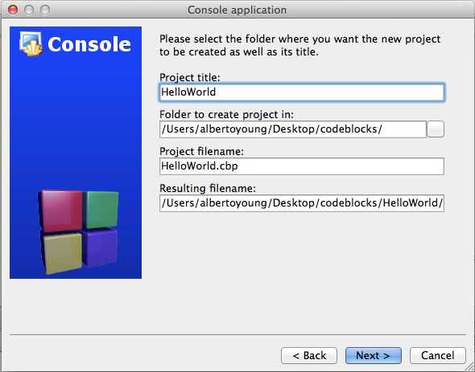Click the Project title label text
Viewport: 475px width, 372px height.
(190, 77)
